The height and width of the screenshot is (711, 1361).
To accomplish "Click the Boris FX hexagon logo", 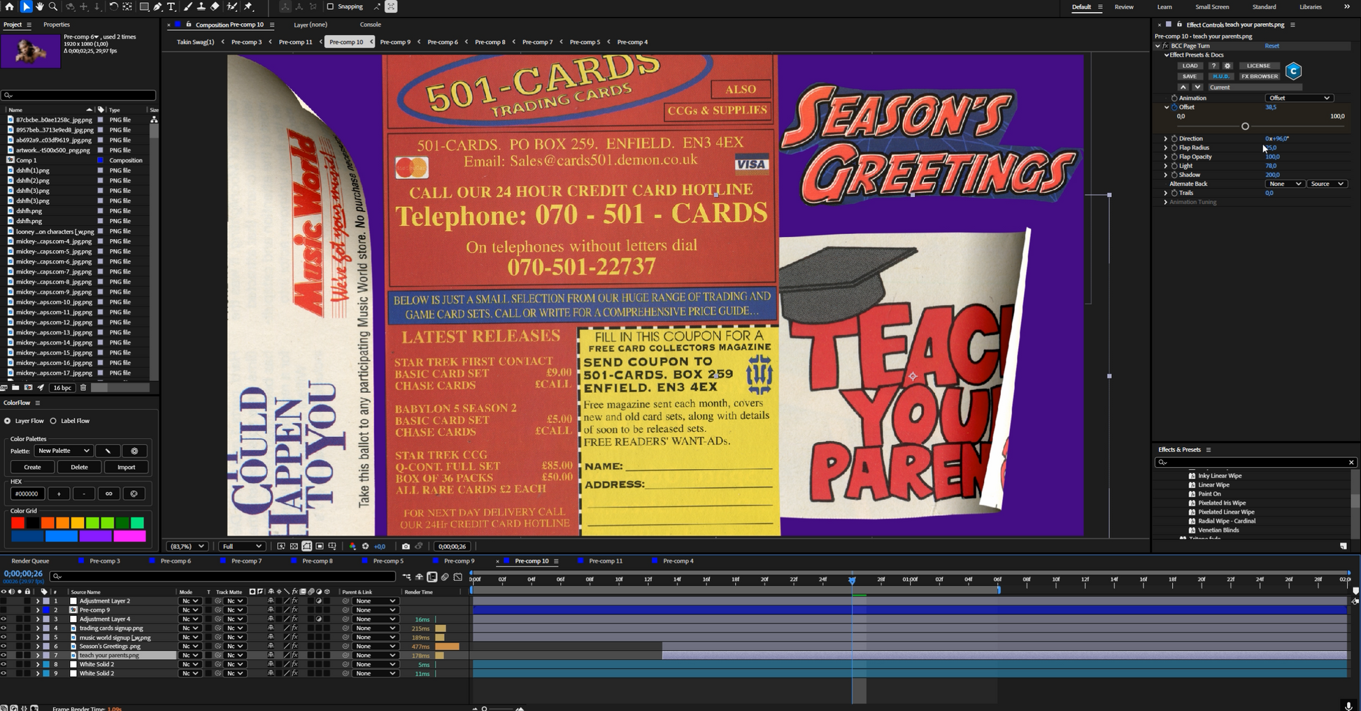I will coord(1294,71).
